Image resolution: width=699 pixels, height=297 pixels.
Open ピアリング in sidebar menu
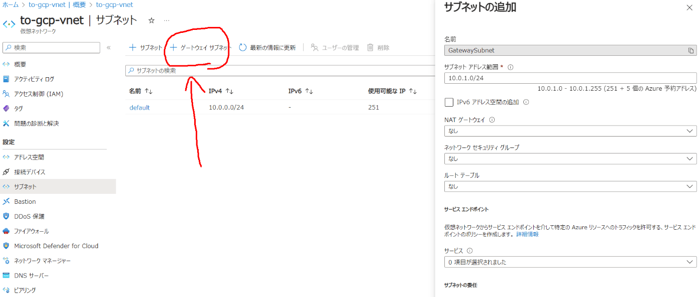tap(25, 290)
